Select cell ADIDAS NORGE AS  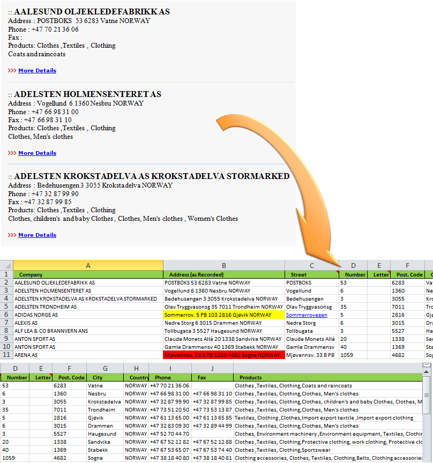88,315
